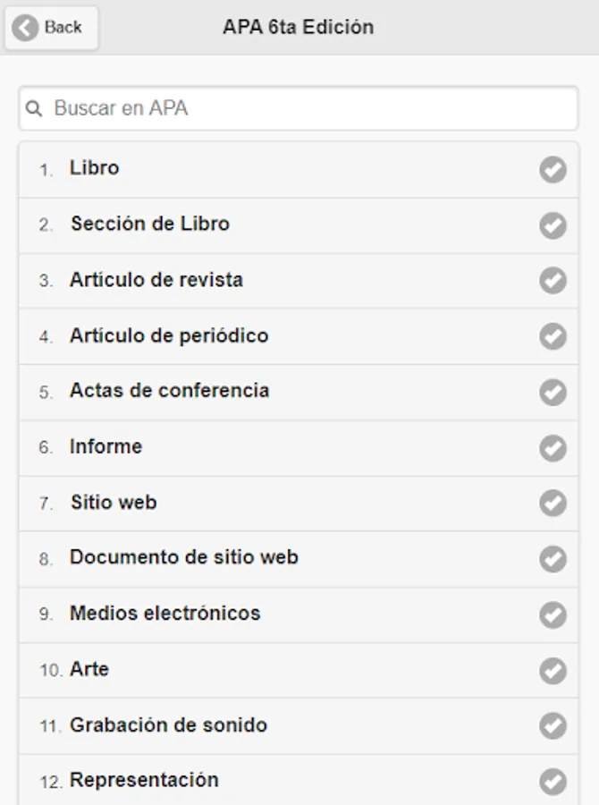Image resolution: width=599 pixels, height=805 pixels.
Task: Click check icon for Artículo de revista
Action: [553, 281]
